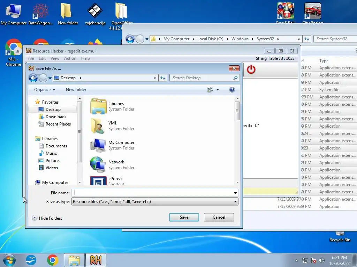
Task: Open the change view icon
Action: click(210, 90)
